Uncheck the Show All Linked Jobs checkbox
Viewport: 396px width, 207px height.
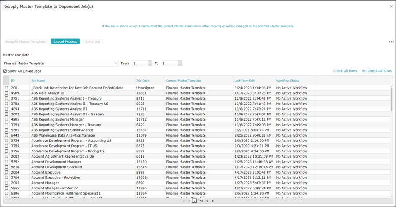(5, 71)
